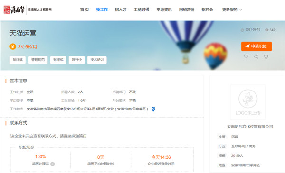This screenshot has height=173, width=285.
Task: Click the 互联网/电子商务 industry value
Action: [x=243, y=146]
